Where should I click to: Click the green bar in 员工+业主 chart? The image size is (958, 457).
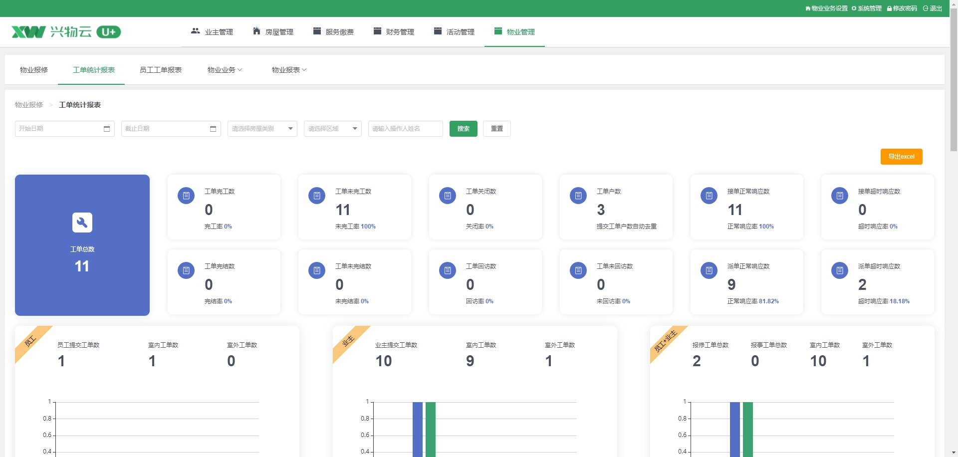[748, 430]
